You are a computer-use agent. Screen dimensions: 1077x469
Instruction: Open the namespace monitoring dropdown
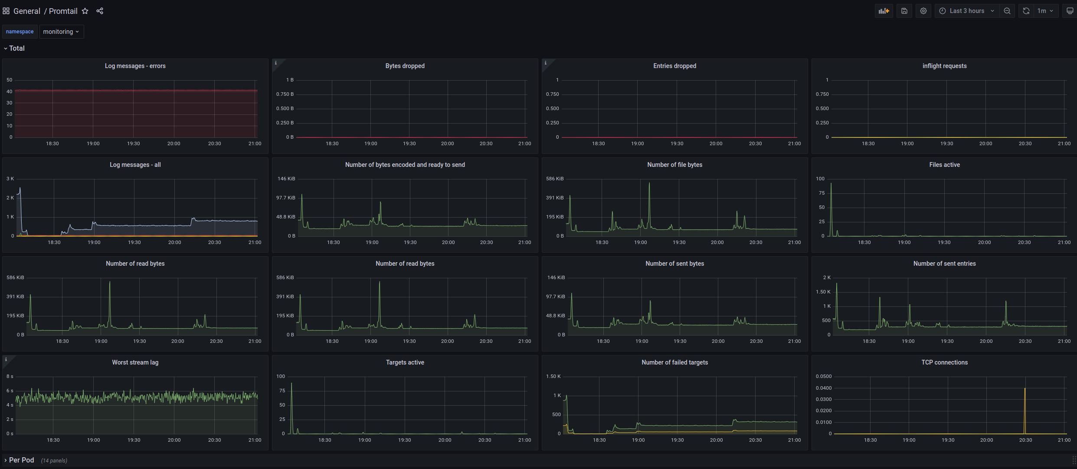(61, 32)
